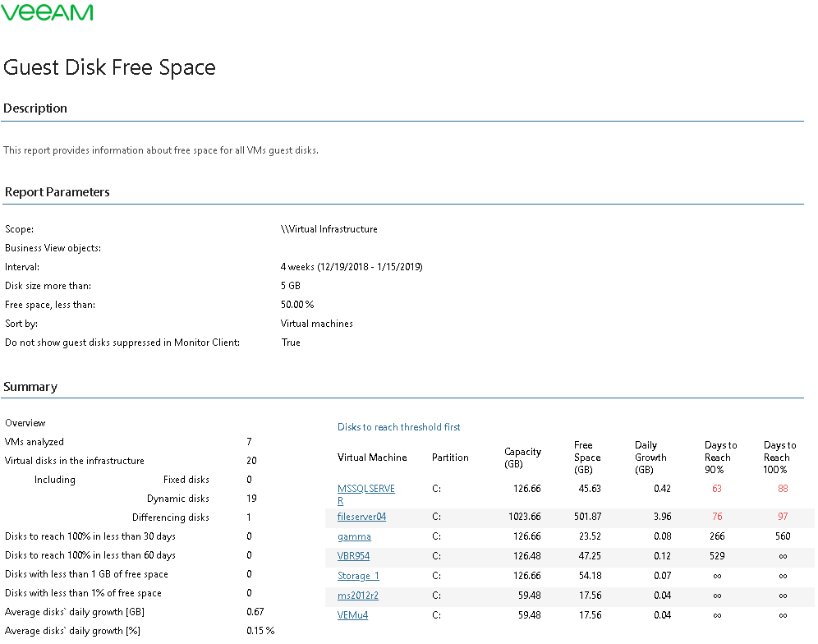Open the VBR954 link
Screen dimensions: 818x644
[x=353, y=556]
